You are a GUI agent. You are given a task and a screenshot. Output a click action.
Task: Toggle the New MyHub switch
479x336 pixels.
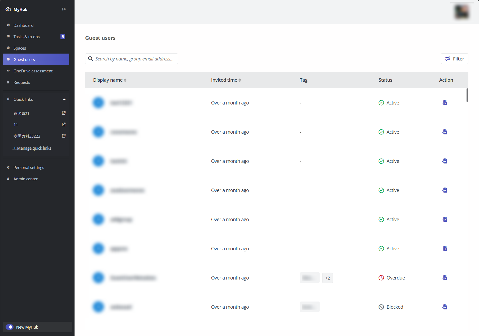point(10,327)
